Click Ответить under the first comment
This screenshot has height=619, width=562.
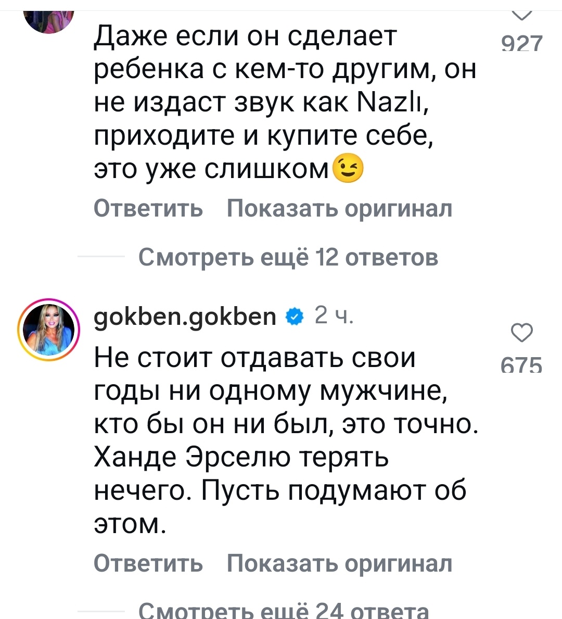coord(147,209)
